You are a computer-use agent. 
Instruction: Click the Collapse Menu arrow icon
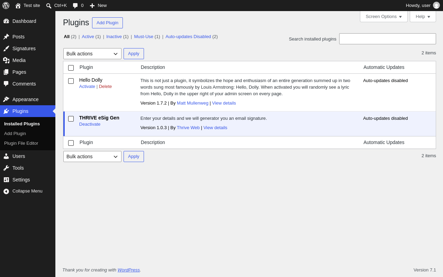(6, 191)
